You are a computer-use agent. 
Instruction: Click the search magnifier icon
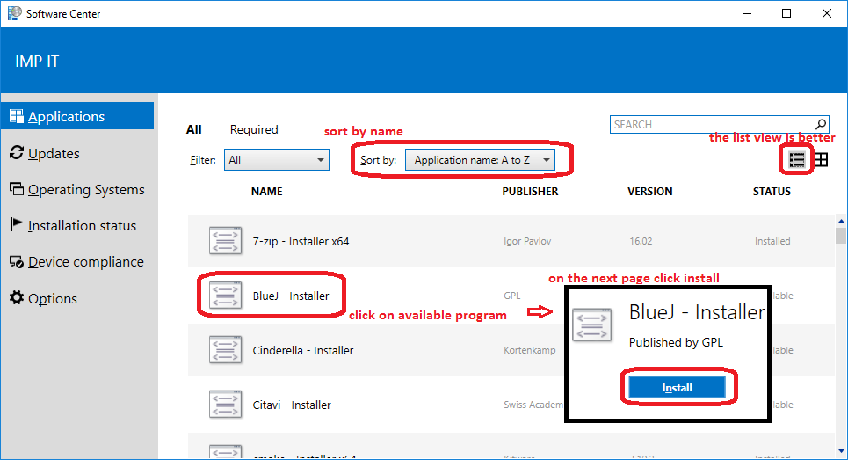click(x=821, y=124)
